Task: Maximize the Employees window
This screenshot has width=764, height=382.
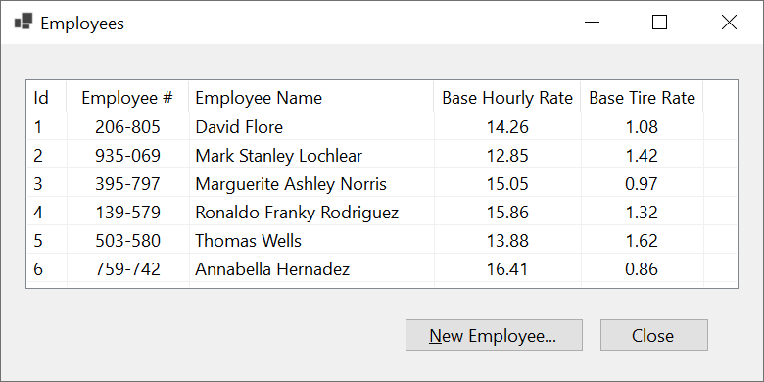Action: [660, 23]
